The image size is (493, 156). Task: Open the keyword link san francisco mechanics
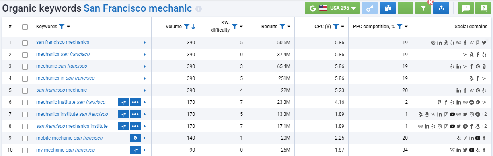click(62, 42)
